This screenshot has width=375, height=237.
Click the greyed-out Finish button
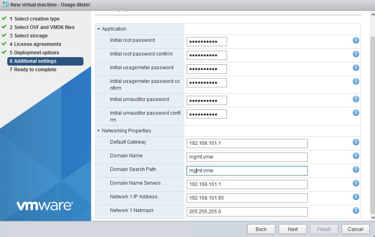pyautogui.click(x=324, y=229)
